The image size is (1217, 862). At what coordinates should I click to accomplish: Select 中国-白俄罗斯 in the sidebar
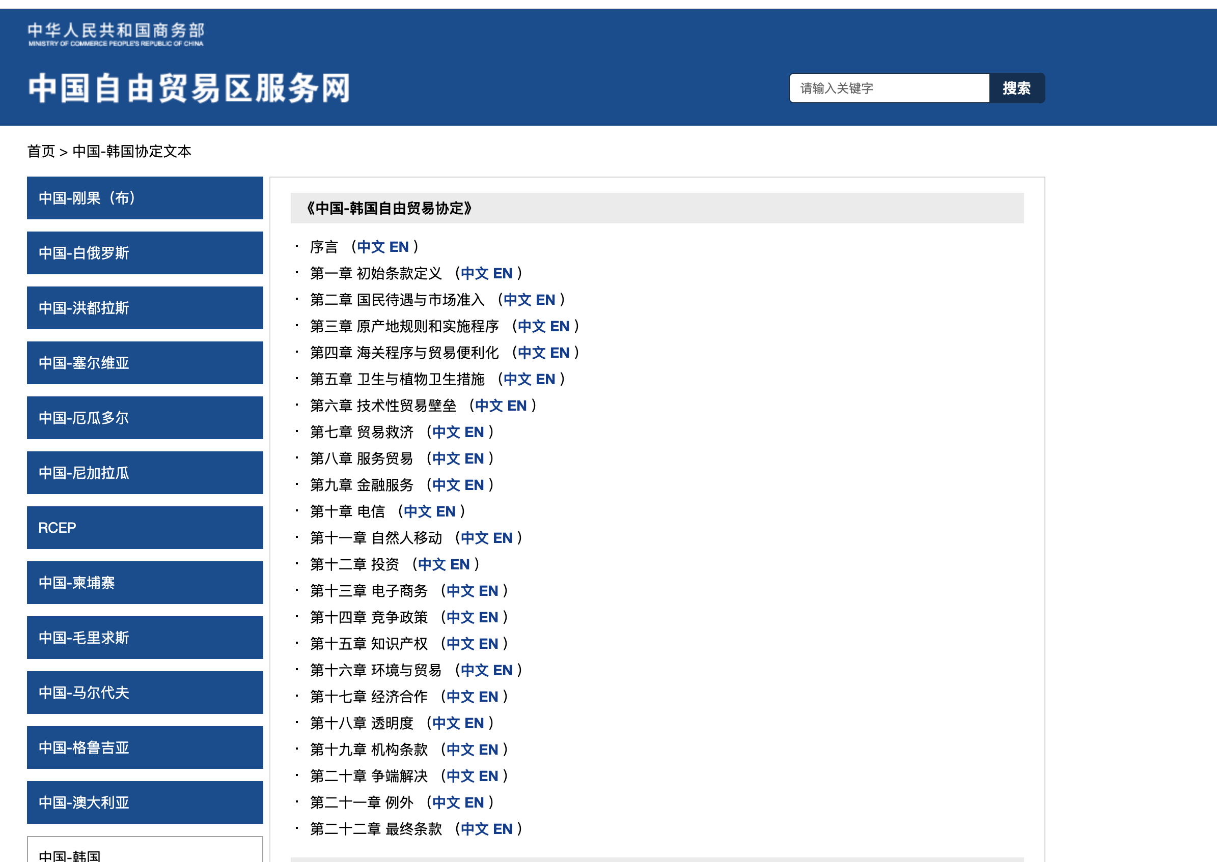145,253
